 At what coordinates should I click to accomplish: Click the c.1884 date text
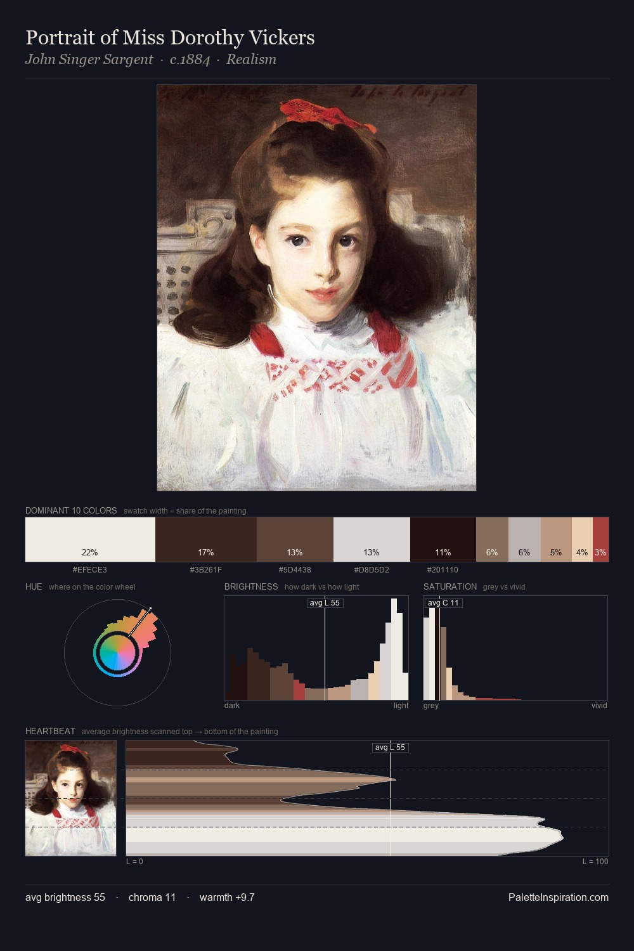pos(190,60)
